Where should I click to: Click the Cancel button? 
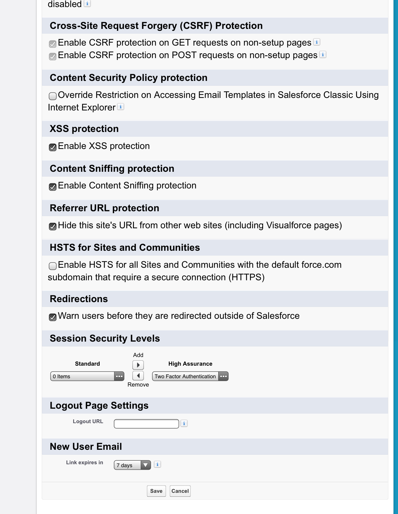click(180, 491)
